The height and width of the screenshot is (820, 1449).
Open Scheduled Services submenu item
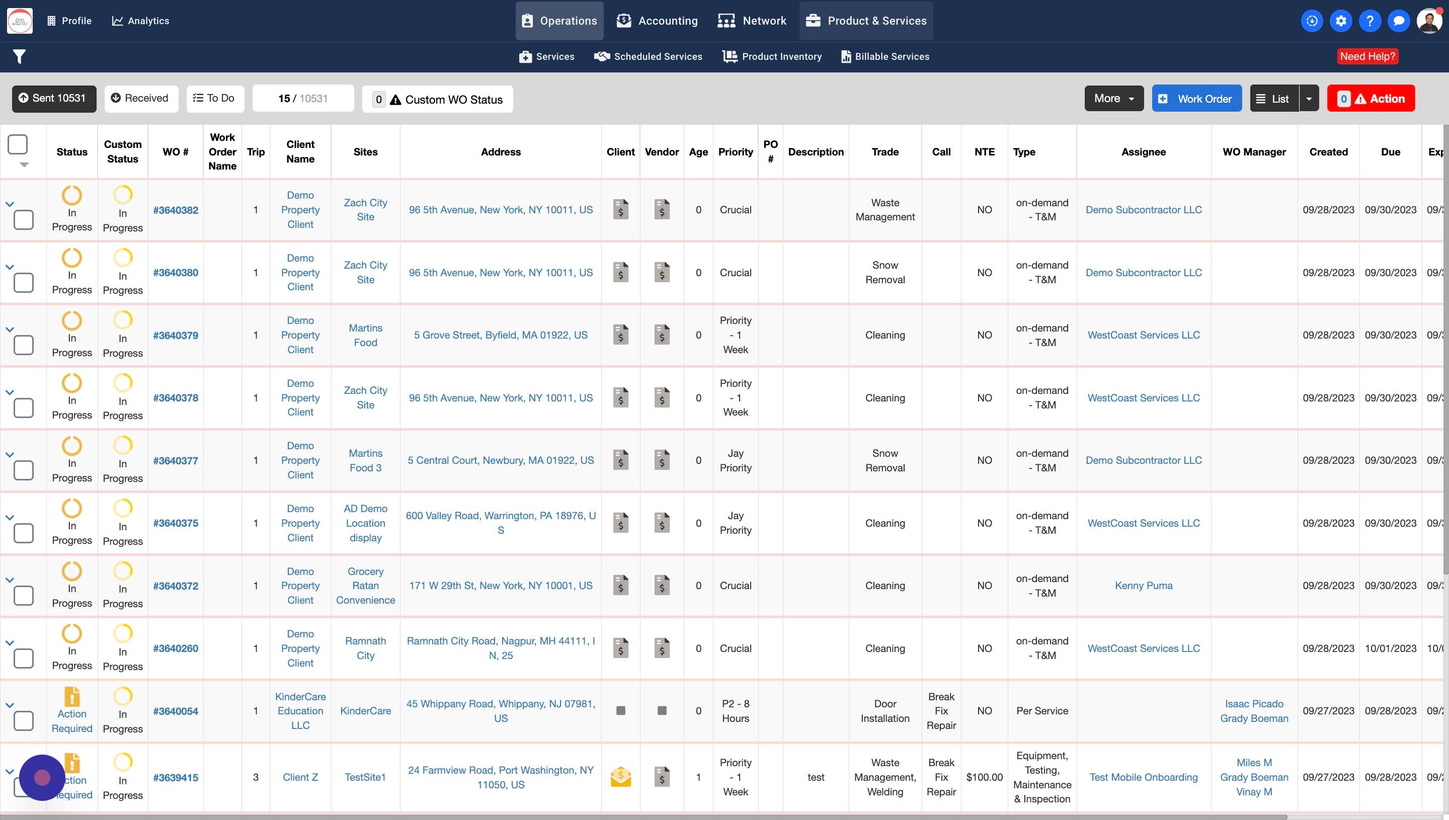tap(648, 56)
